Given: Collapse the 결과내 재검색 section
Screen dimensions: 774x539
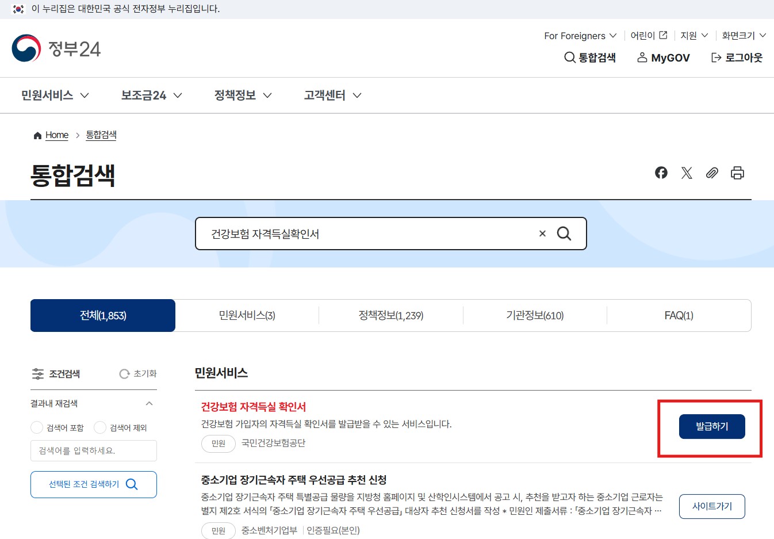Looking at the screenshot, I should 150,403.
